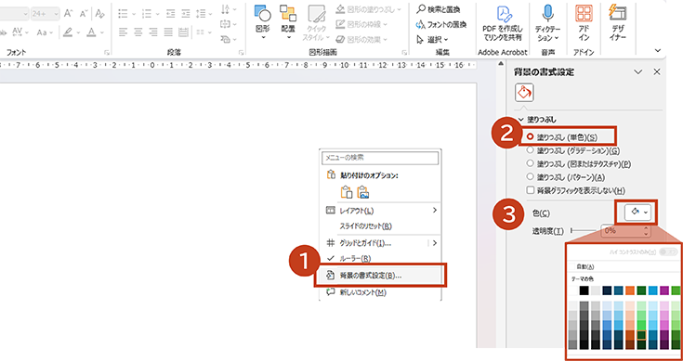Collapse the 塗りつぶし section

(x=520, y=119)
